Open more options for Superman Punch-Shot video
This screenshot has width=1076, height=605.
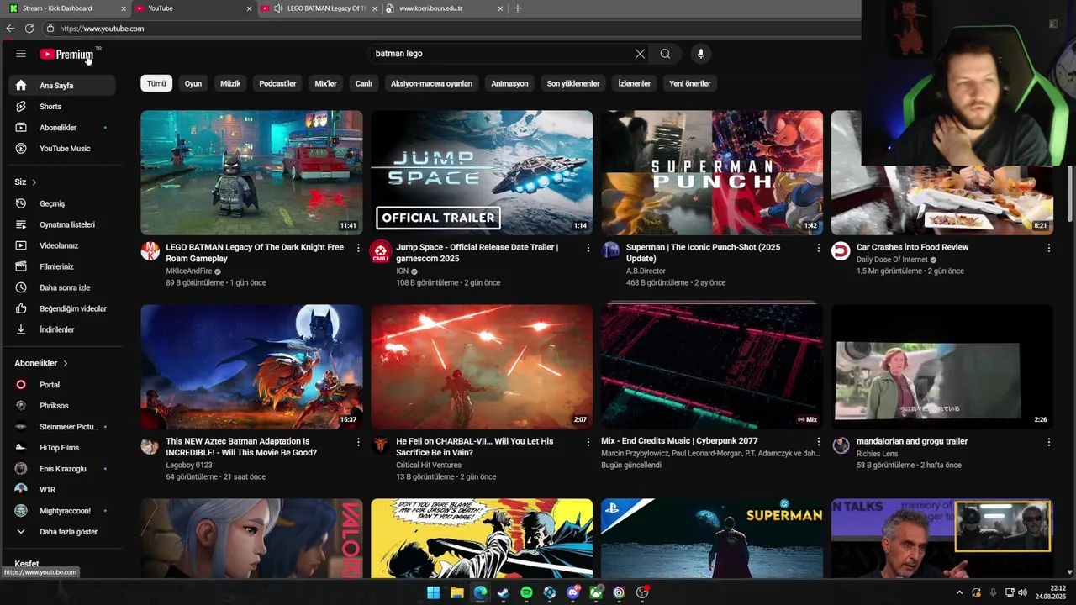tap(818, 248)
